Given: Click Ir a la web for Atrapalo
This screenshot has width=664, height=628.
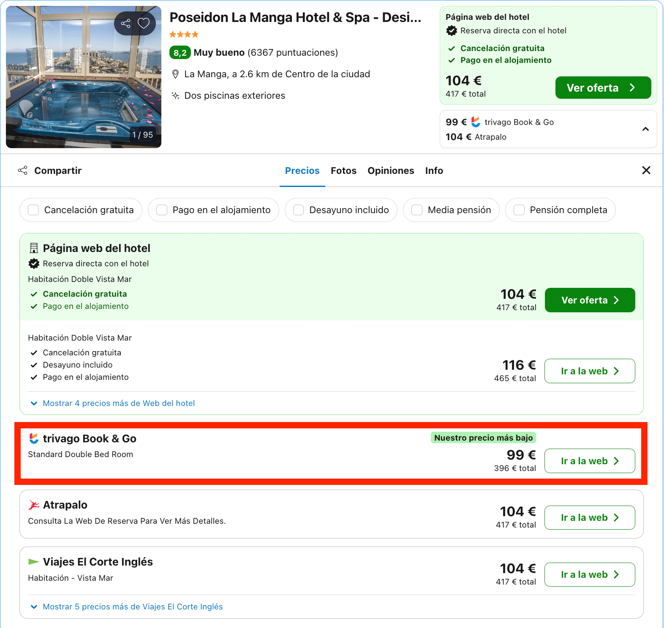Looking at the screenshot, I should click(x=590, y=517).
